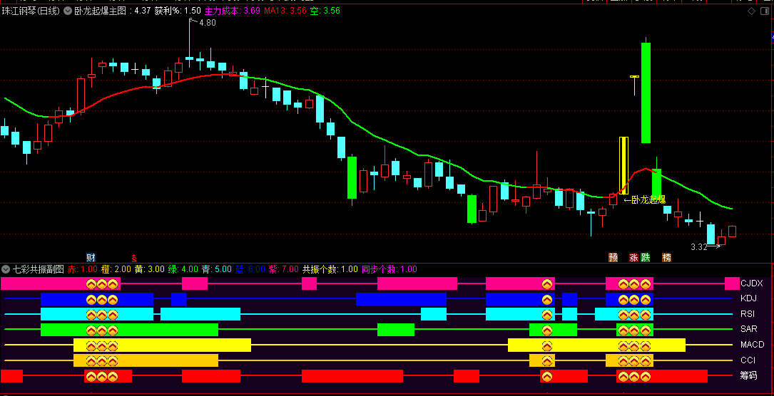Select the MA13: 3.56 value
The width and height of the screenshot is (774, 396).
(285, 11)
